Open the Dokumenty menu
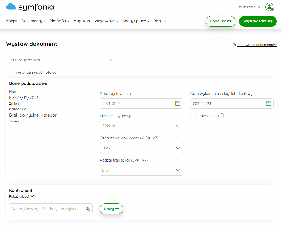 [x=33, y=21]
